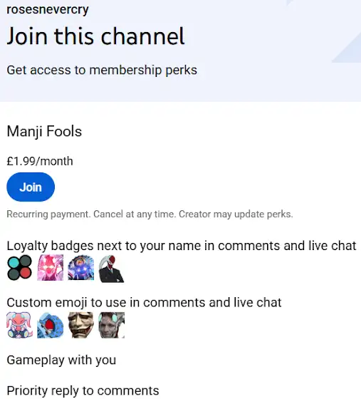Select the gray-haired man custom emoji
Image resolution: width=361 pixels, height=399 pixels.
point(112,325)
